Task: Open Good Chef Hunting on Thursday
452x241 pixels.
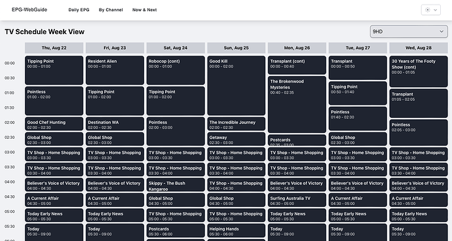Action: tap(54, 124)
